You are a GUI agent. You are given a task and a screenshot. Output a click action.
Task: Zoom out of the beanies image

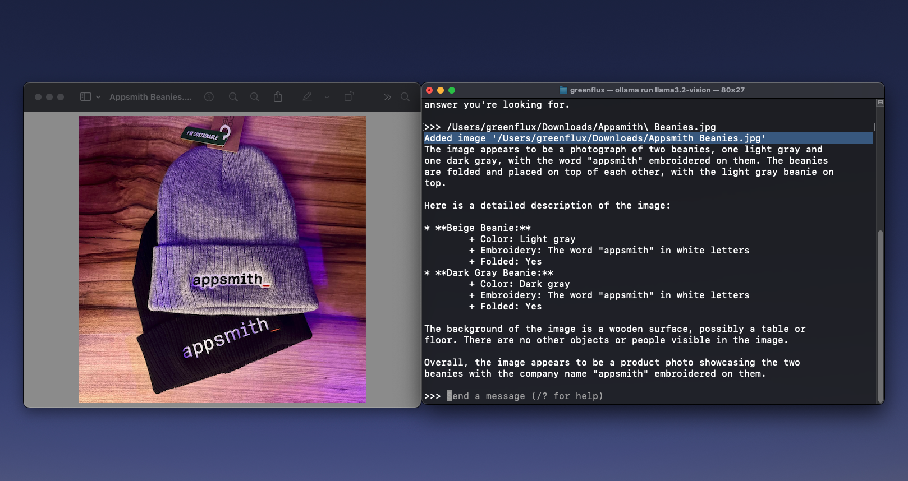233,97
